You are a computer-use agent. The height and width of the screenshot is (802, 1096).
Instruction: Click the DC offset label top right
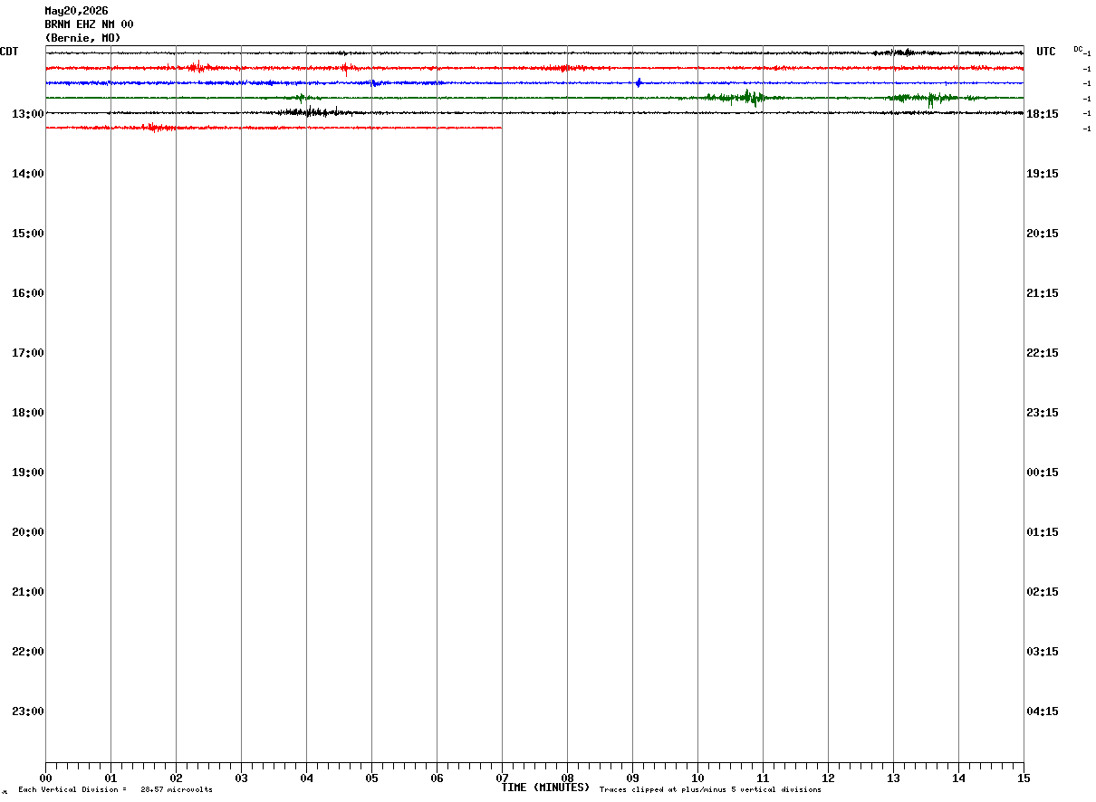pyautogui.click(x=1080, y=50)
